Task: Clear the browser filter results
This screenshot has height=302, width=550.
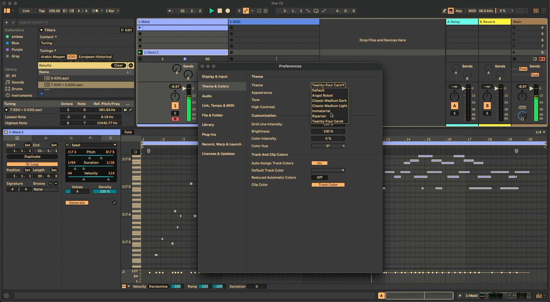Action: 119,65
